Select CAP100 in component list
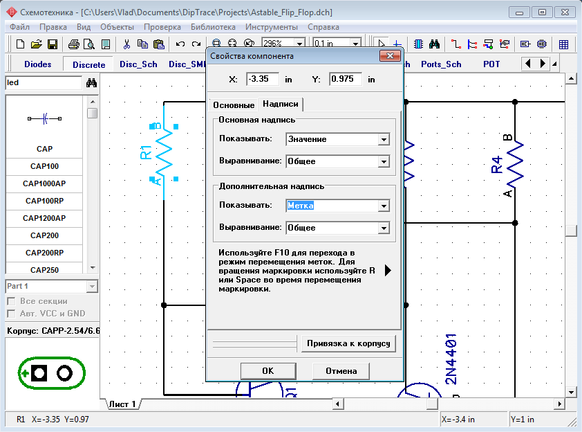Image resolution: width=582 pixels, height=432 pixels. pos(44,166)
